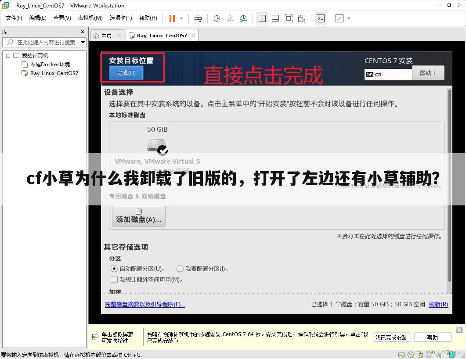
Task: Close the Ray_Linux_CentOS7 tab
Action: point(194,36)
